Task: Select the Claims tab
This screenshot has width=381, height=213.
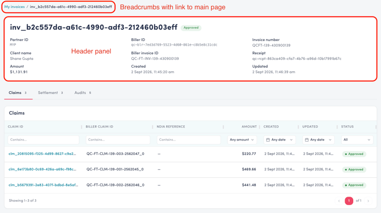Action: coord(18,93)
